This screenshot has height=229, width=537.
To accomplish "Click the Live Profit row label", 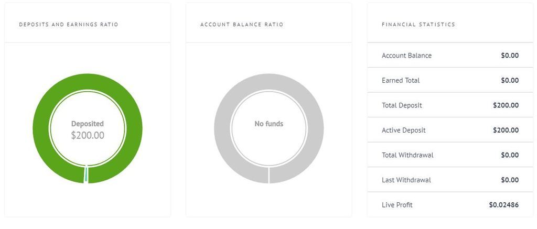I will [x=398, y=205].
